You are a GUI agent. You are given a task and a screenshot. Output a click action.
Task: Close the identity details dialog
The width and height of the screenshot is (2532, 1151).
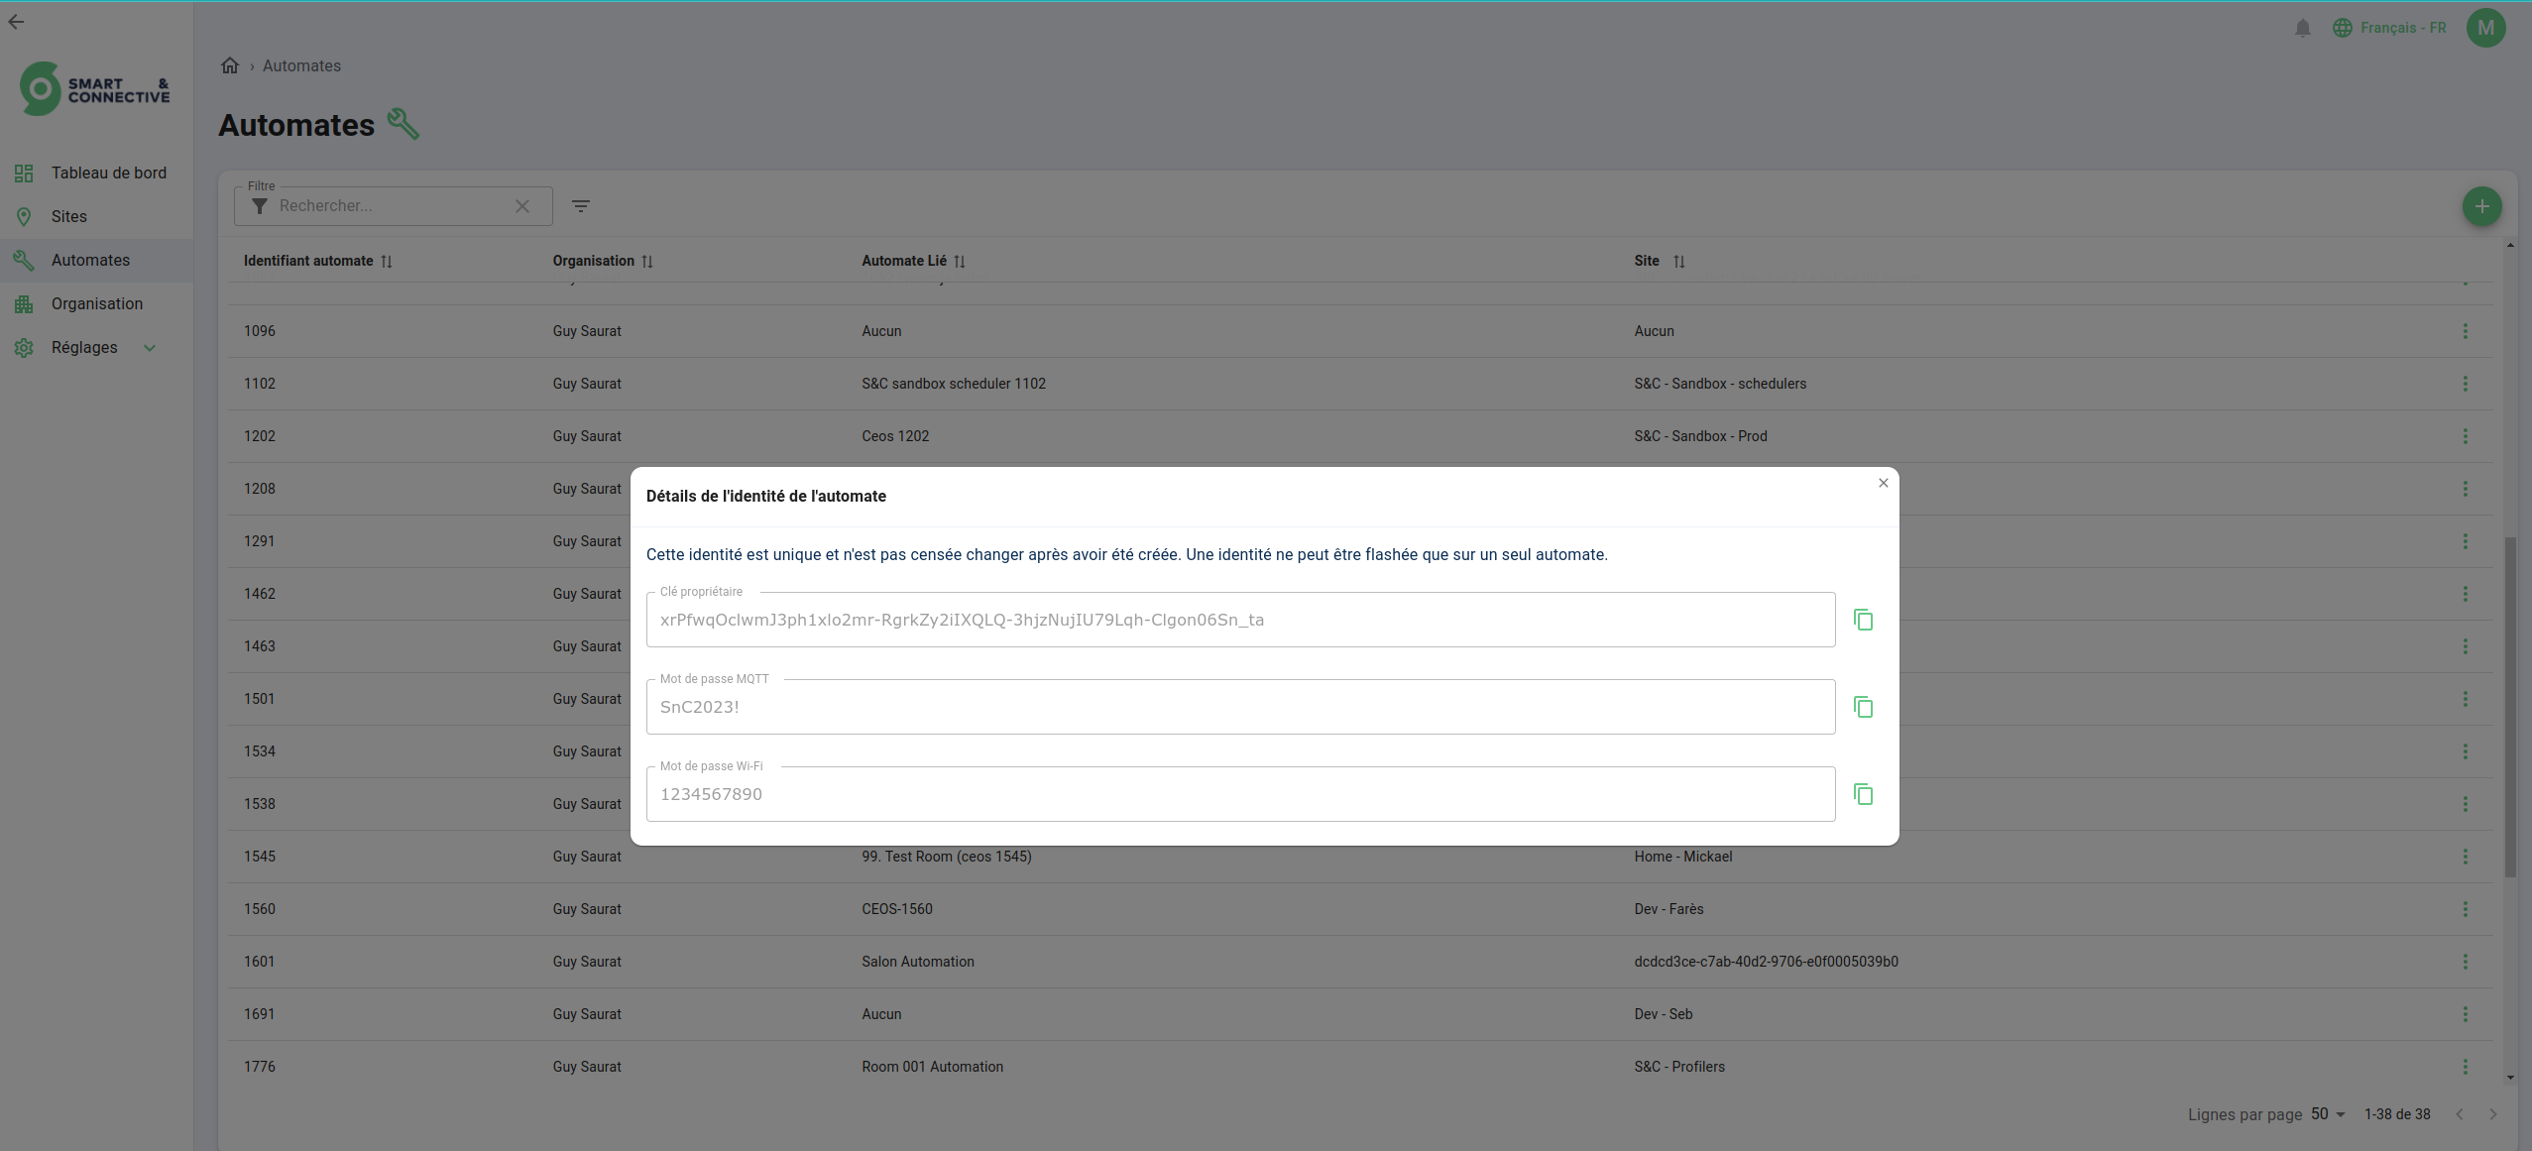pyautogui.click(x=1883, y=483)
